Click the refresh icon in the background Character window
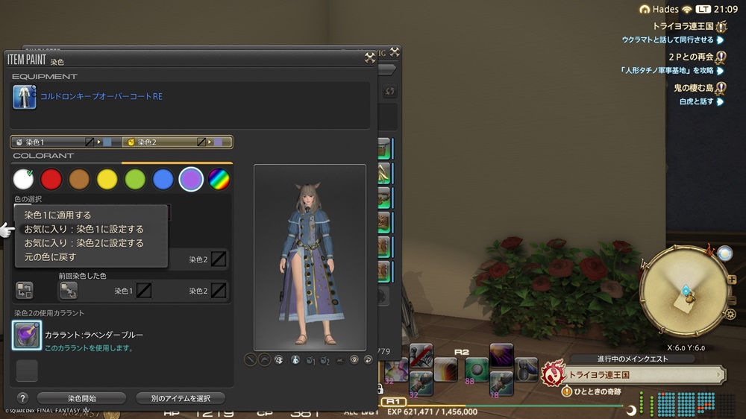This screenshot has width=746, height=419. click(x=389, y=91)
